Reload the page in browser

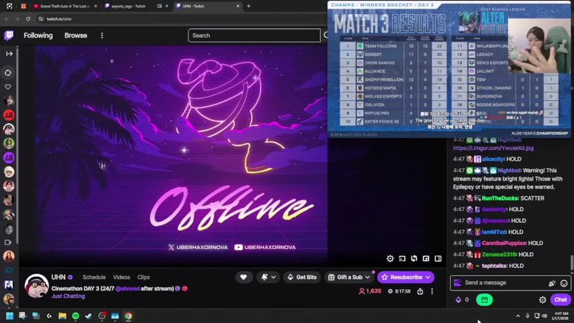tap(28, 19)
